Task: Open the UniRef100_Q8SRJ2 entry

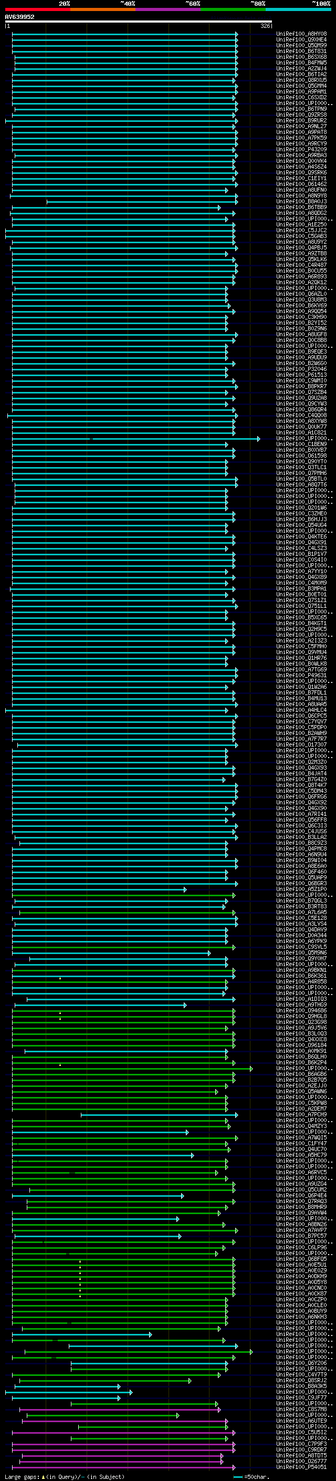Action: click(301, 1380)
